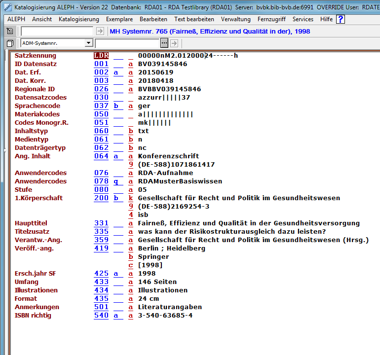Select the LDR field tag

point(101,56)
